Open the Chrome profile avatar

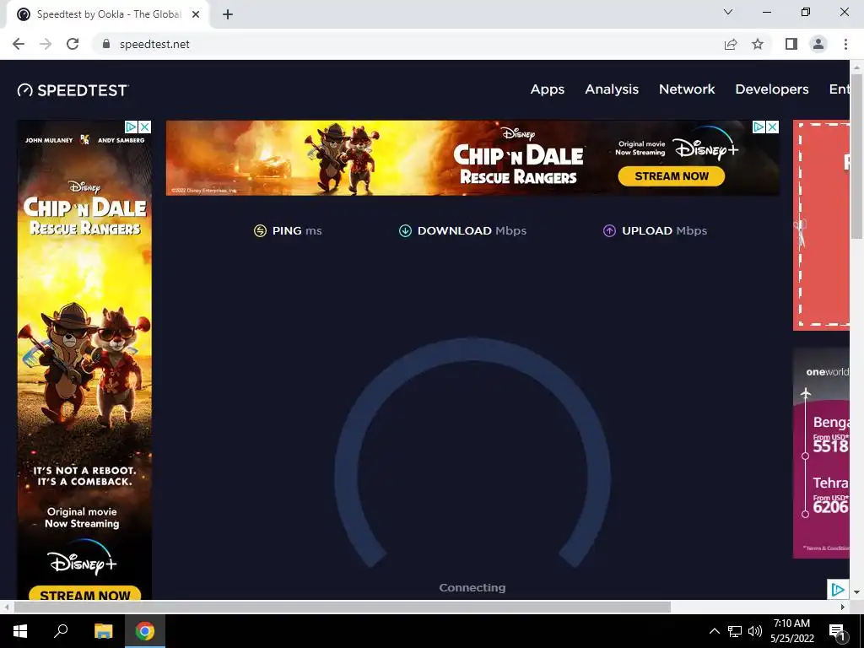(818, 44)
